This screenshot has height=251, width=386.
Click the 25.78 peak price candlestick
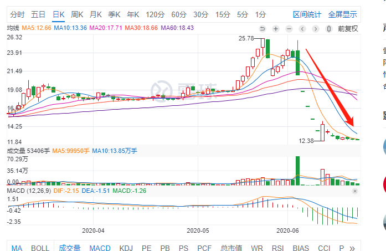[x=264, y=47]
